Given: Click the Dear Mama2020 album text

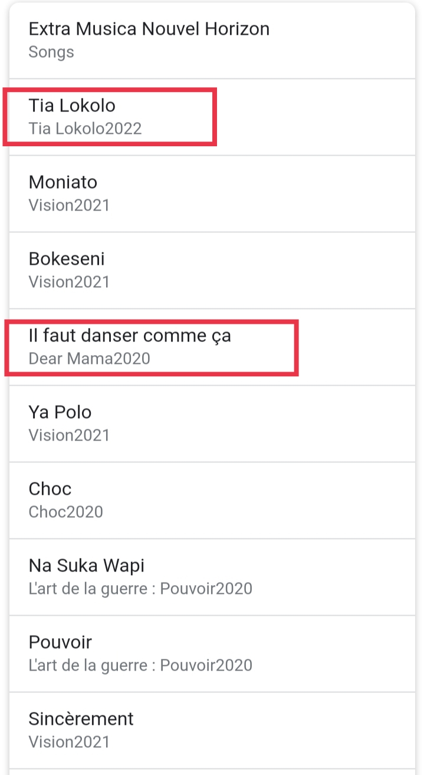Looking at the screenshot, I should [89, 359].
